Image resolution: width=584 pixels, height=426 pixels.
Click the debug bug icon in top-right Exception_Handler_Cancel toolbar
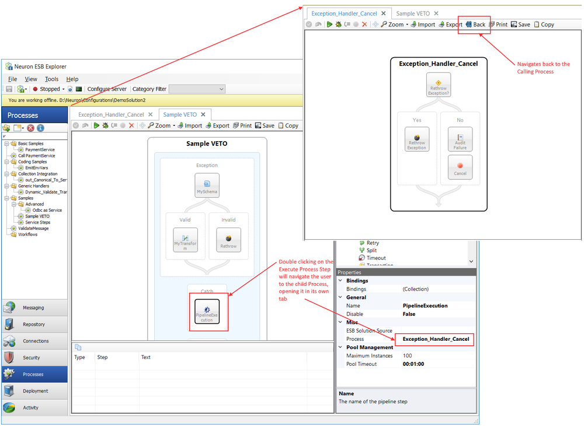[338, 25]
